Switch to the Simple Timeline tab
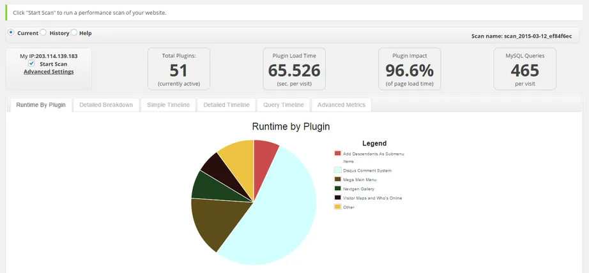Viewport: 589px width, 273px height. tap(168, 105)
